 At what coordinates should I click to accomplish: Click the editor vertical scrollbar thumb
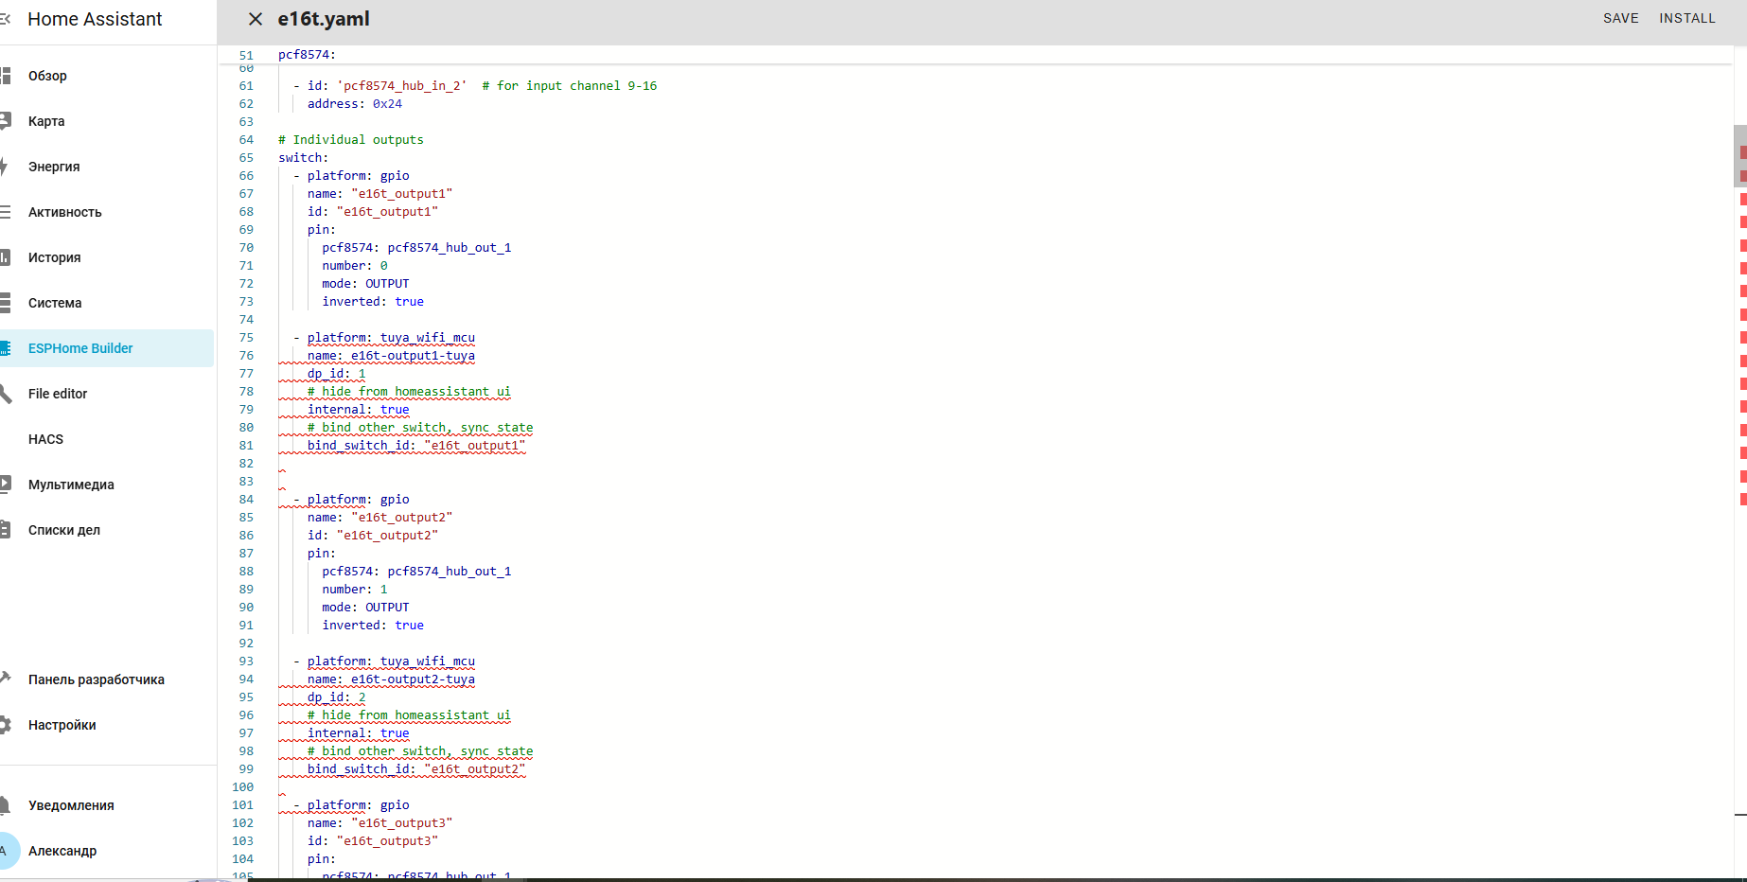tap(1739, 156)
